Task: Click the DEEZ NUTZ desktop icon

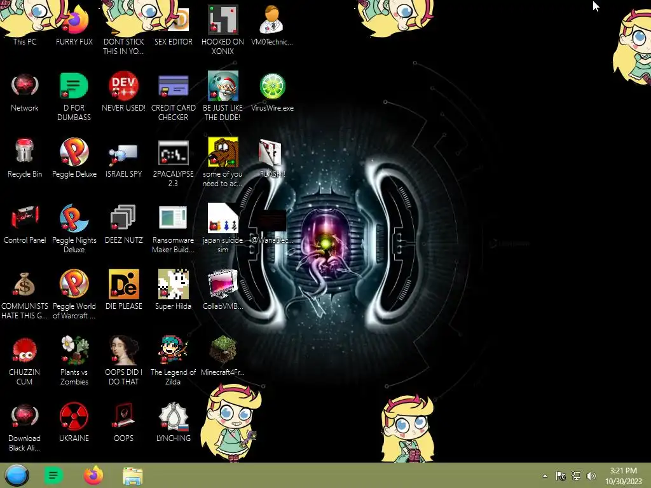Action: pyautogui.click(x=124, y=224)
